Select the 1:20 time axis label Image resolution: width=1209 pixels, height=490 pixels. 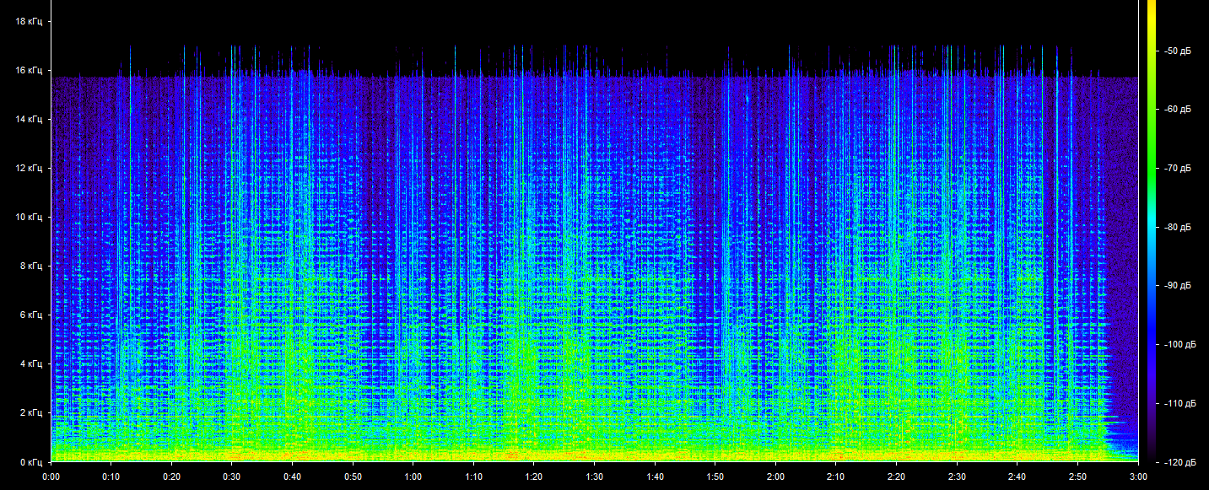tap(534, 477)
